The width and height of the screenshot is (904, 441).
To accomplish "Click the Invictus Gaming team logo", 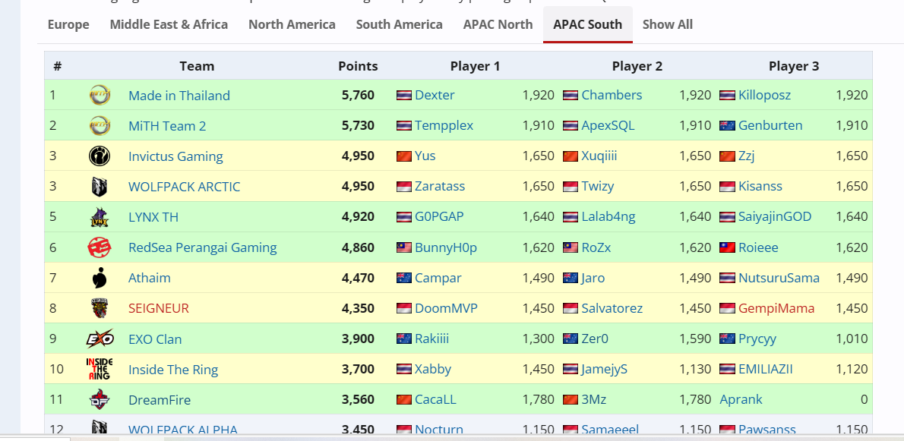I will (x=100, y=156).
